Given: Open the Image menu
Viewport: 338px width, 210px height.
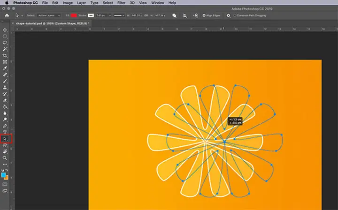Looking at the screenshot, I should (68, 3).
